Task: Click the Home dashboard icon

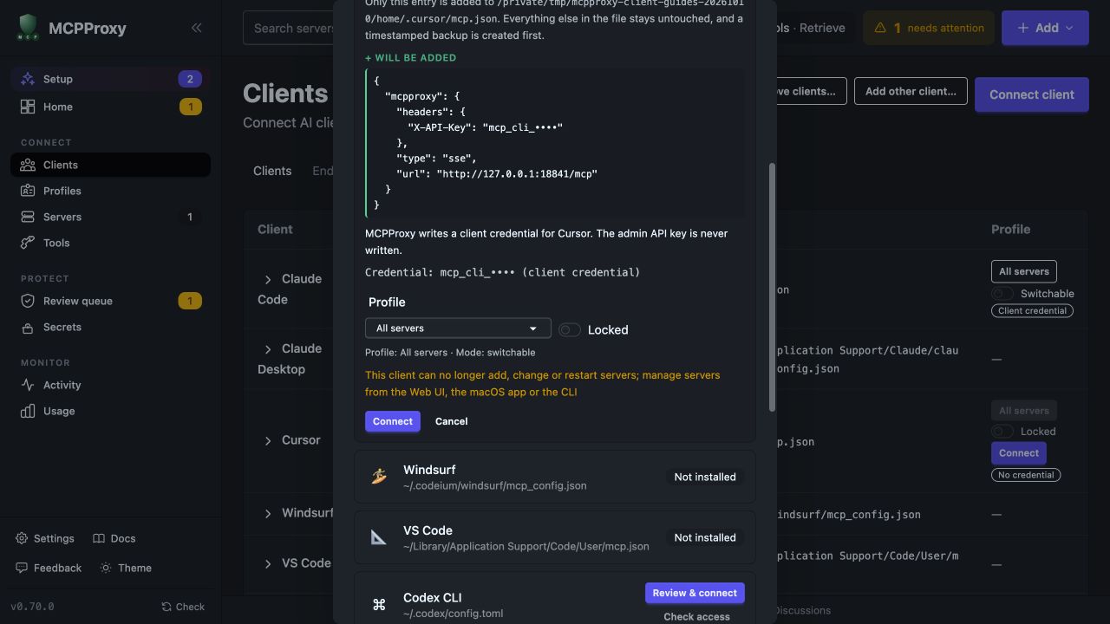Action: [28, 107]
